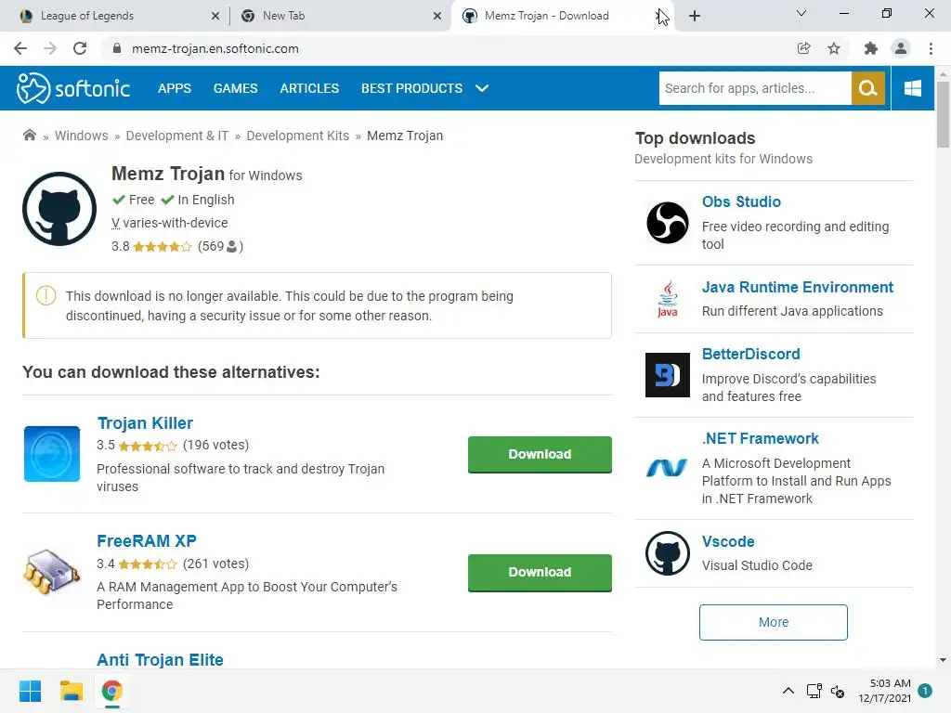Click the More button under Top downloads
This screenshot has height=713, width=951.
774,622
